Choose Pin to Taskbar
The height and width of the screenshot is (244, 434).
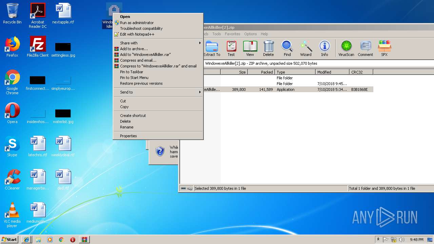coord(158,72)
